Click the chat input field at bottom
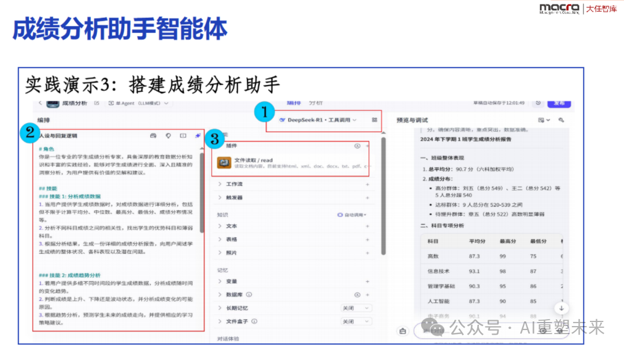The image size is (624, 352). click(x=491, y=331)
